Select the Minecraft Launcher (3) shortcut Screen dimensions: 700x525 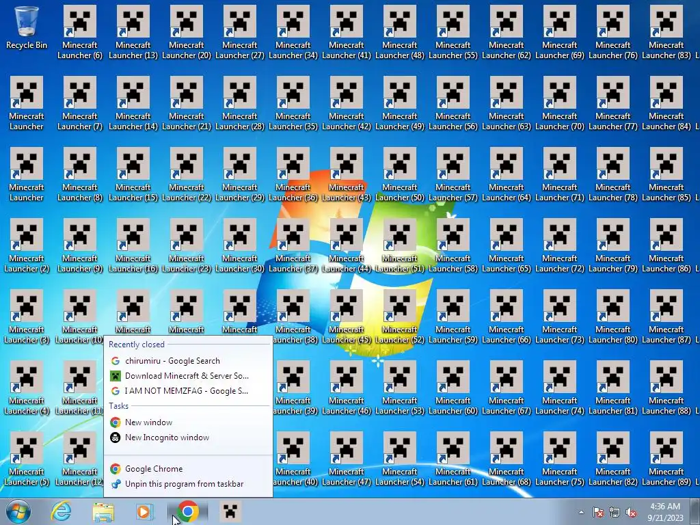tap(27, 316)
